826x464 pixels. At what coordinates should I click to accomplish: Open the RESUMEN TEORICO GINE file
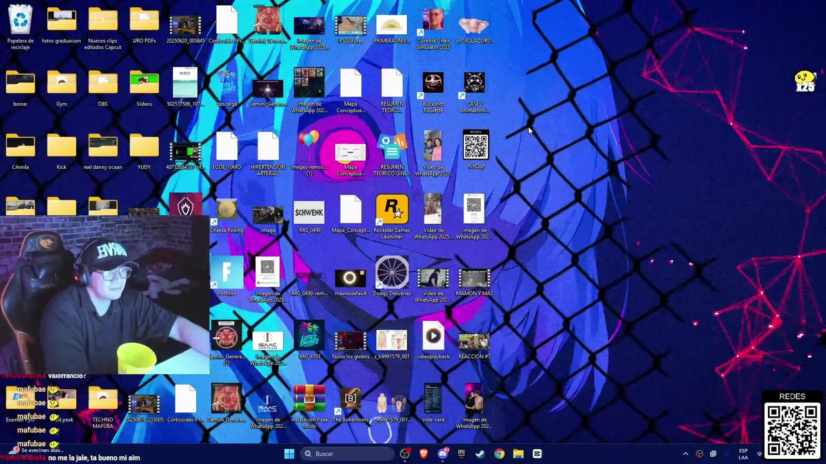(x=392, y=153)
